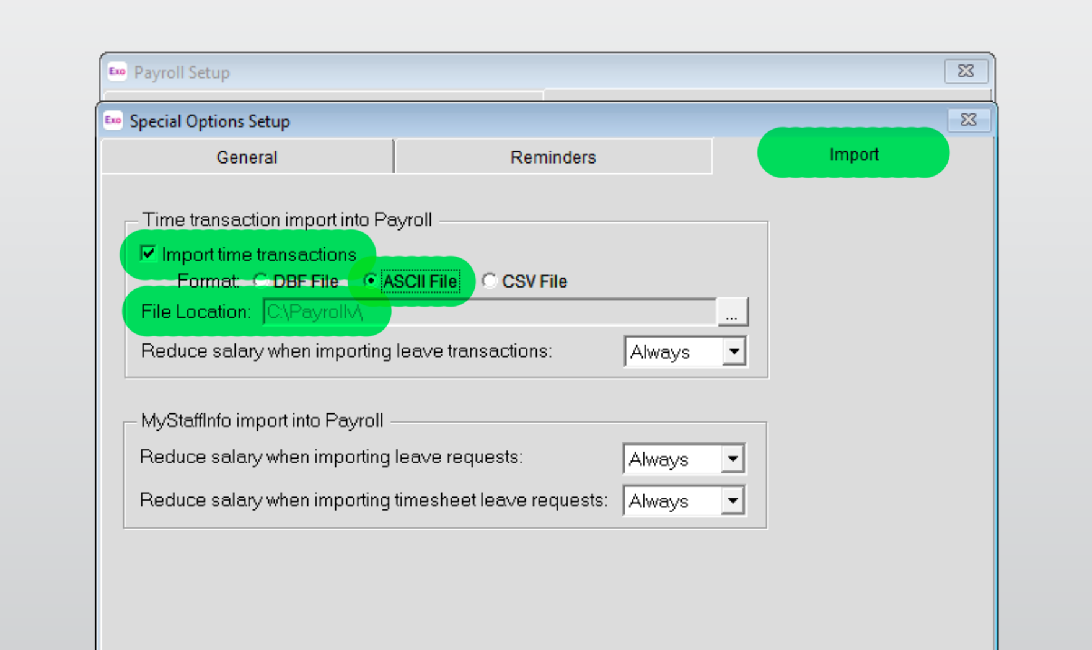Click the Exo icon in Payroll Setup title bar
Image resolution: width=1092 pixels, height=650 pixels.
[117, 72]
